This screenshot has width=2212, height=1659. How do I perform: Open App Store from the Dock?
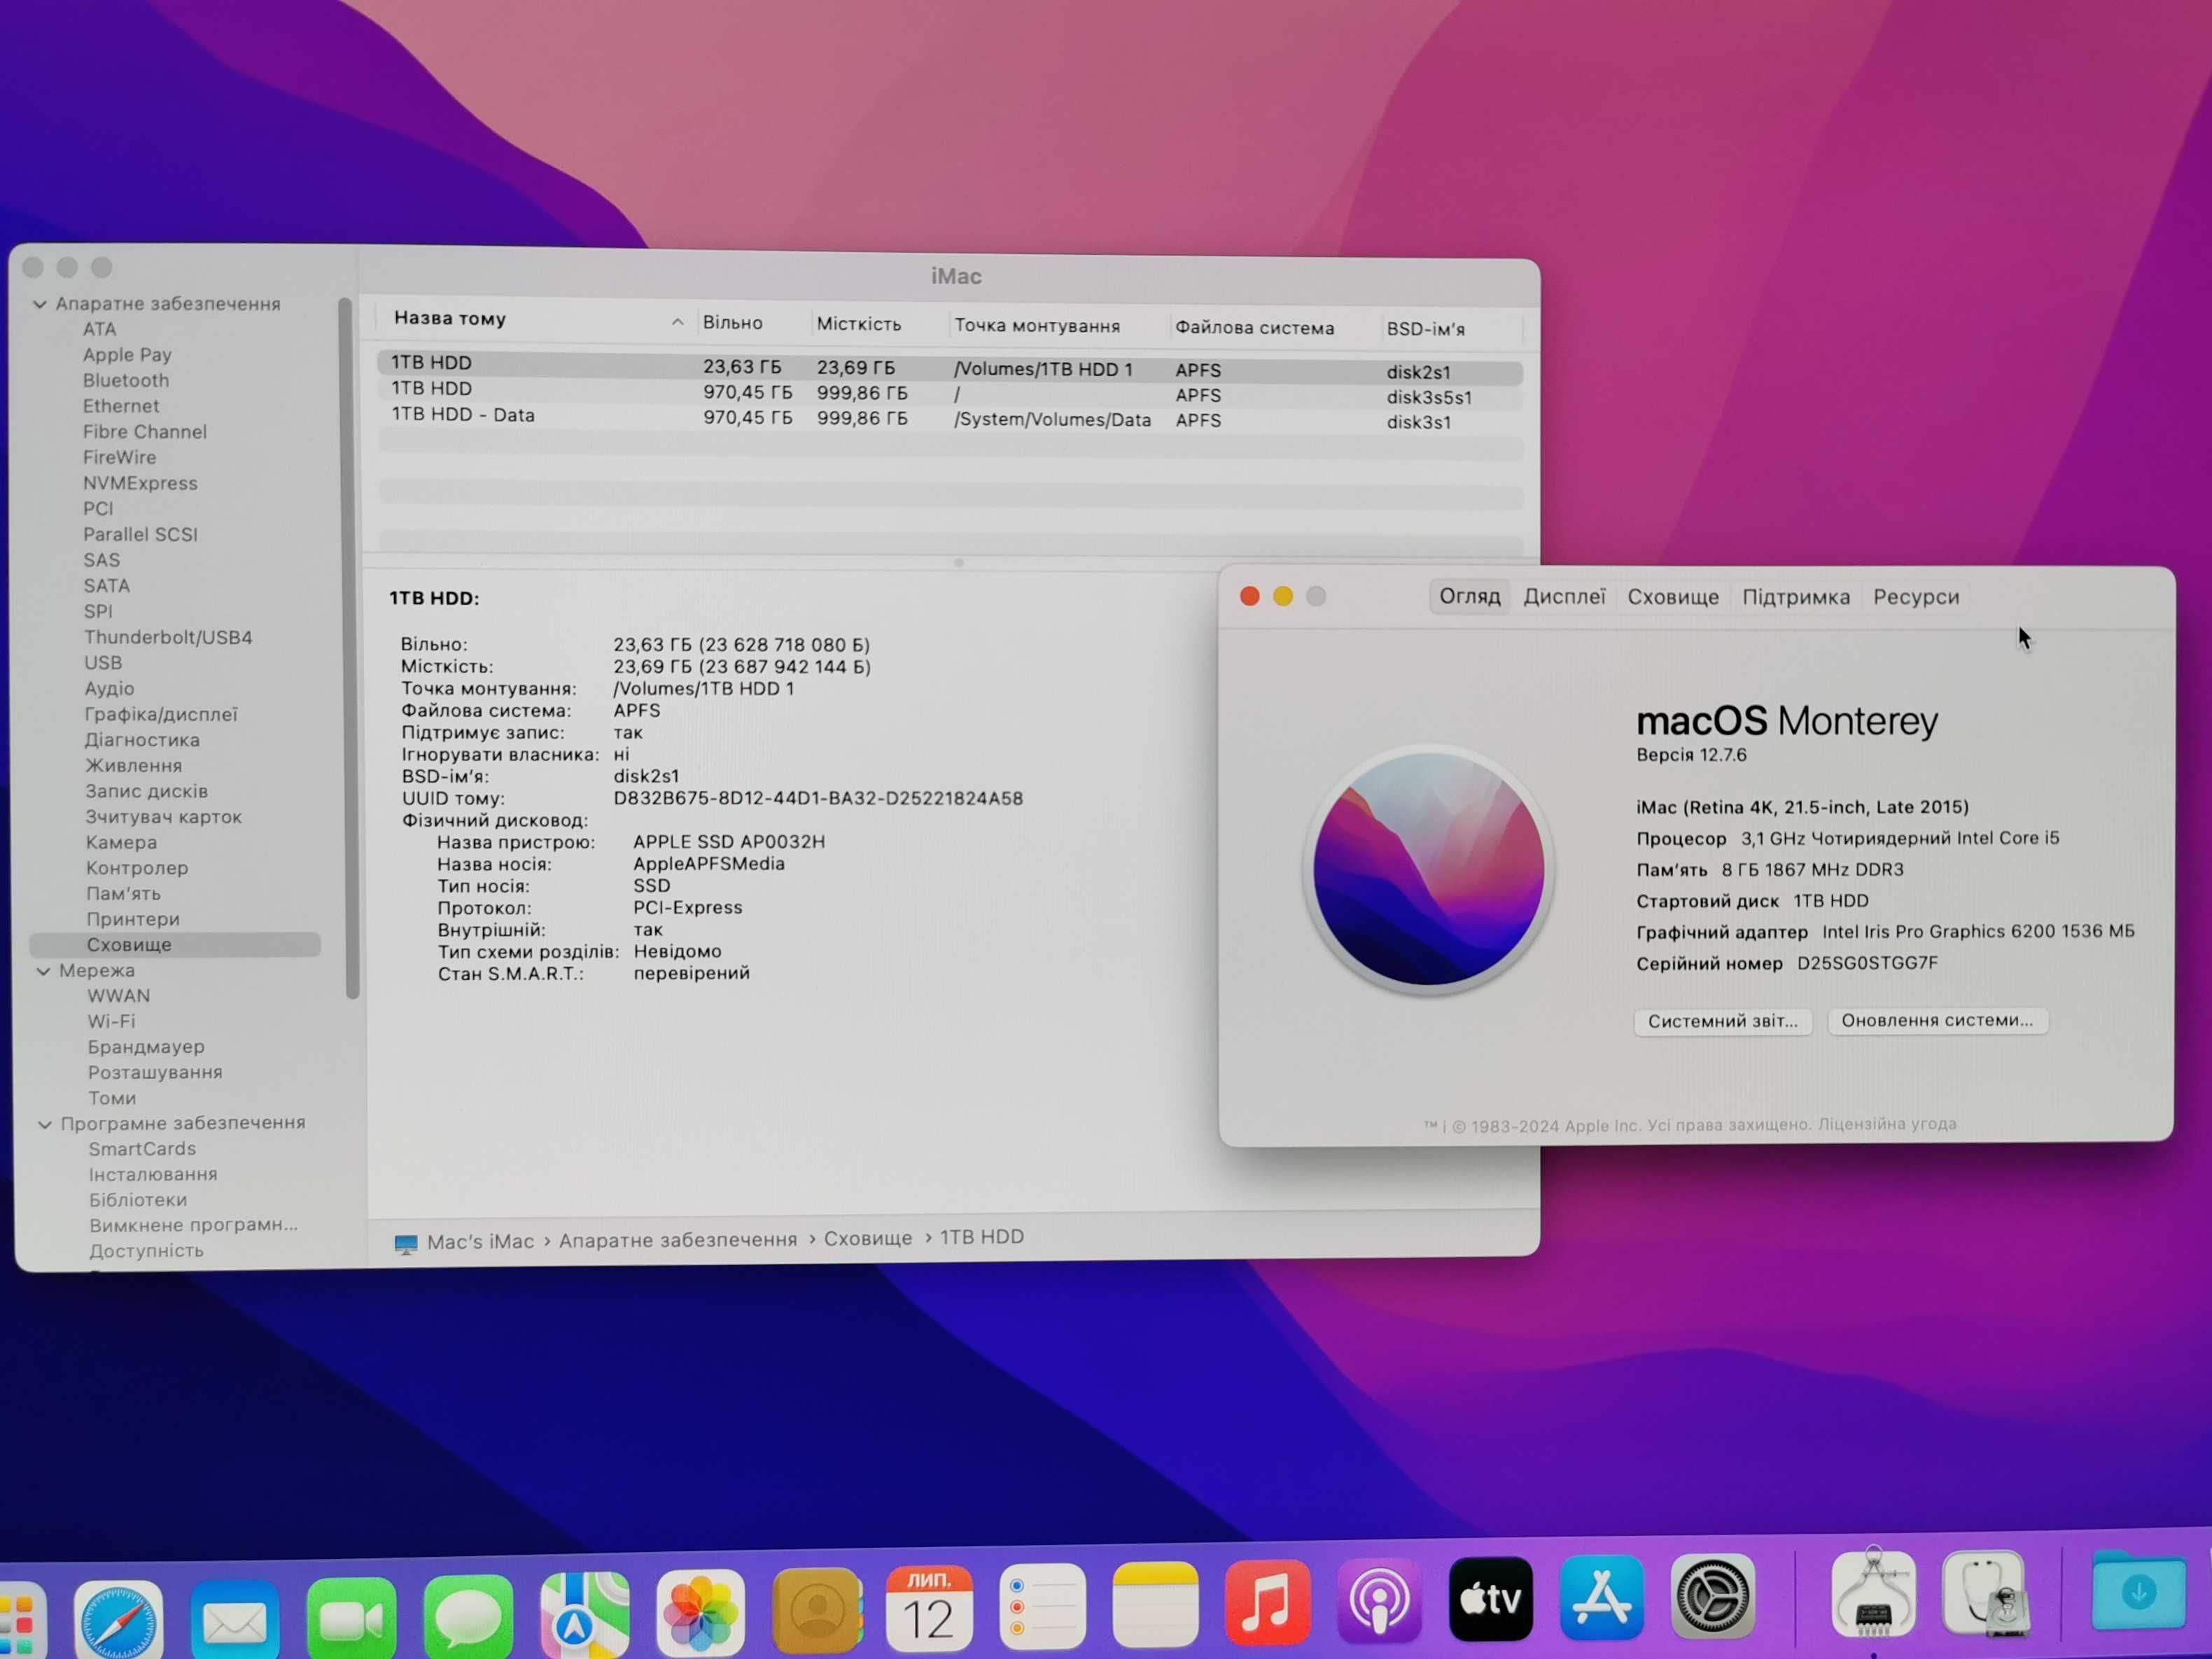1601,1597
